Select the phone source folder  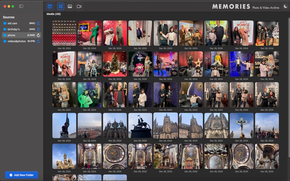click(x=21, y=35)
